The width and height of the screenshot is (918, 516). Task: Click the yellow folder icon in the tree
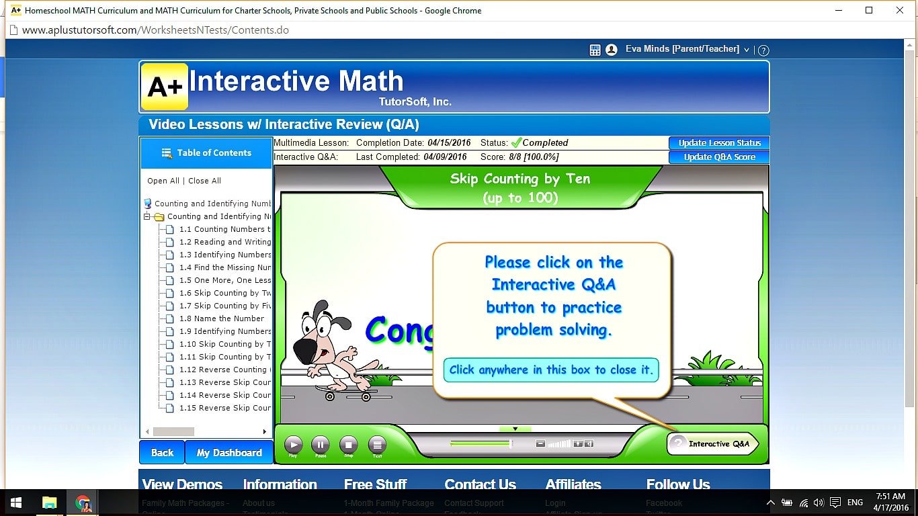[159, 216]
